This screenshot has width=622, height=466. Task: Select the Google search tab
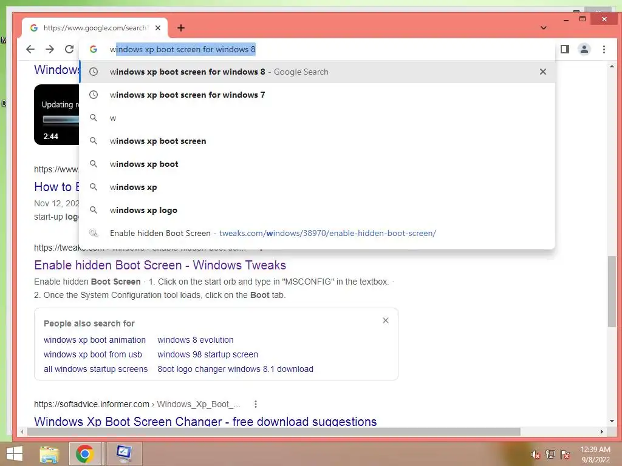(x=94, y=28)
